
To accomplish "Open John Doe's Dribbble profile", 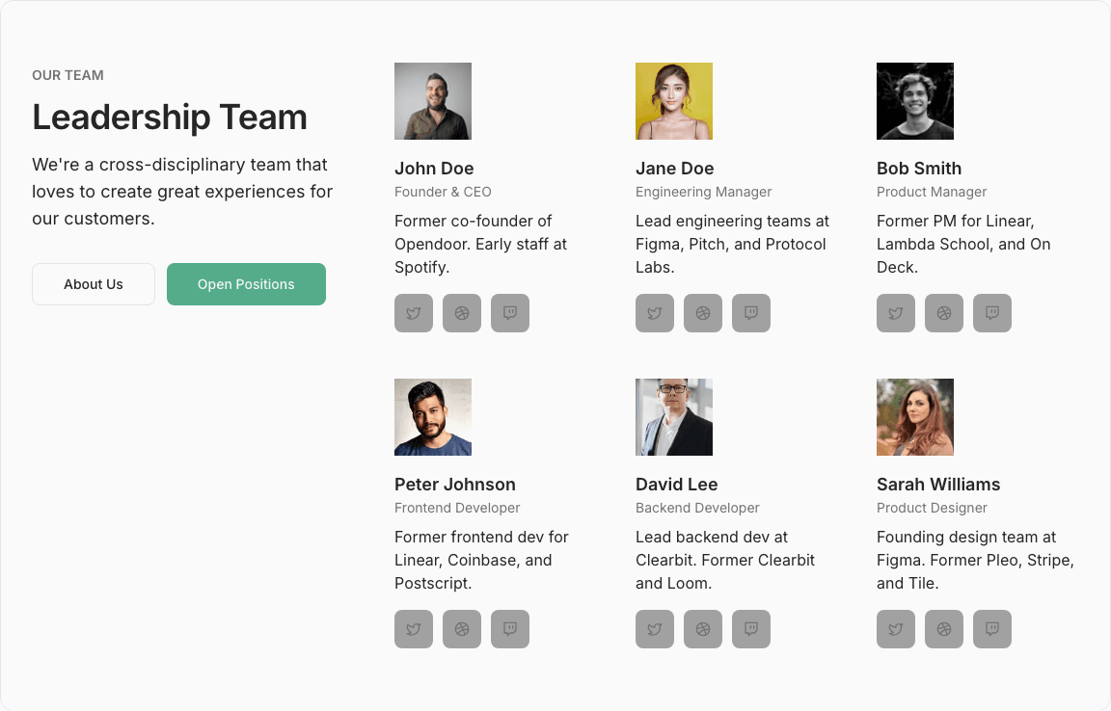I will (461, 312).
